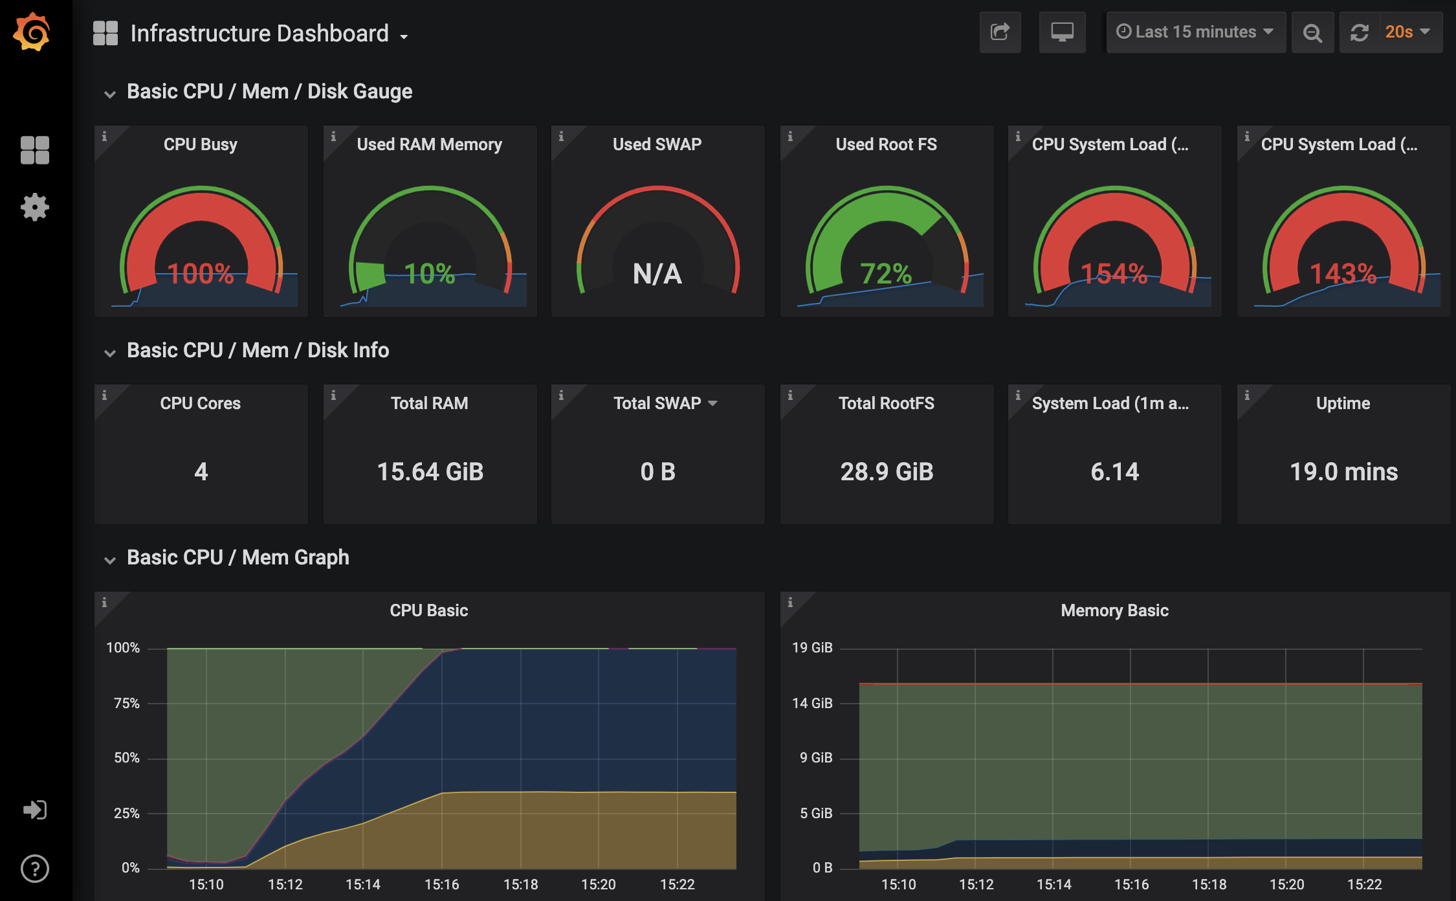Toggle the TV view mode monitor icon
Screen dimensions: 1456x901
pos(1062,32)
